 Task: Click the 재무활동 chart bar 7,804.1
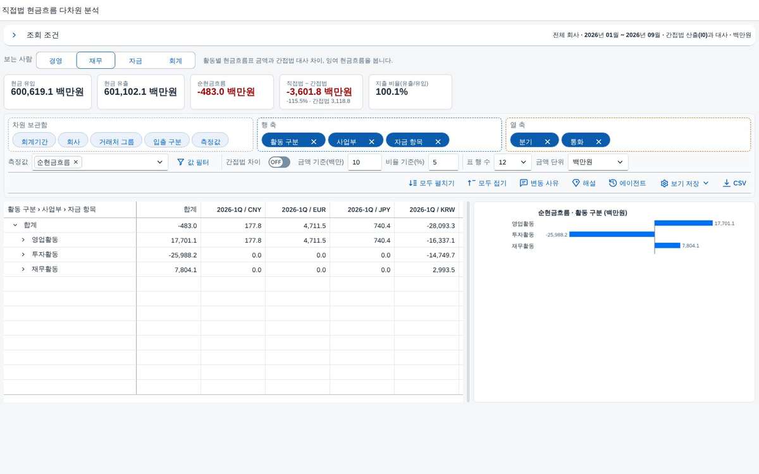point(667,245)
